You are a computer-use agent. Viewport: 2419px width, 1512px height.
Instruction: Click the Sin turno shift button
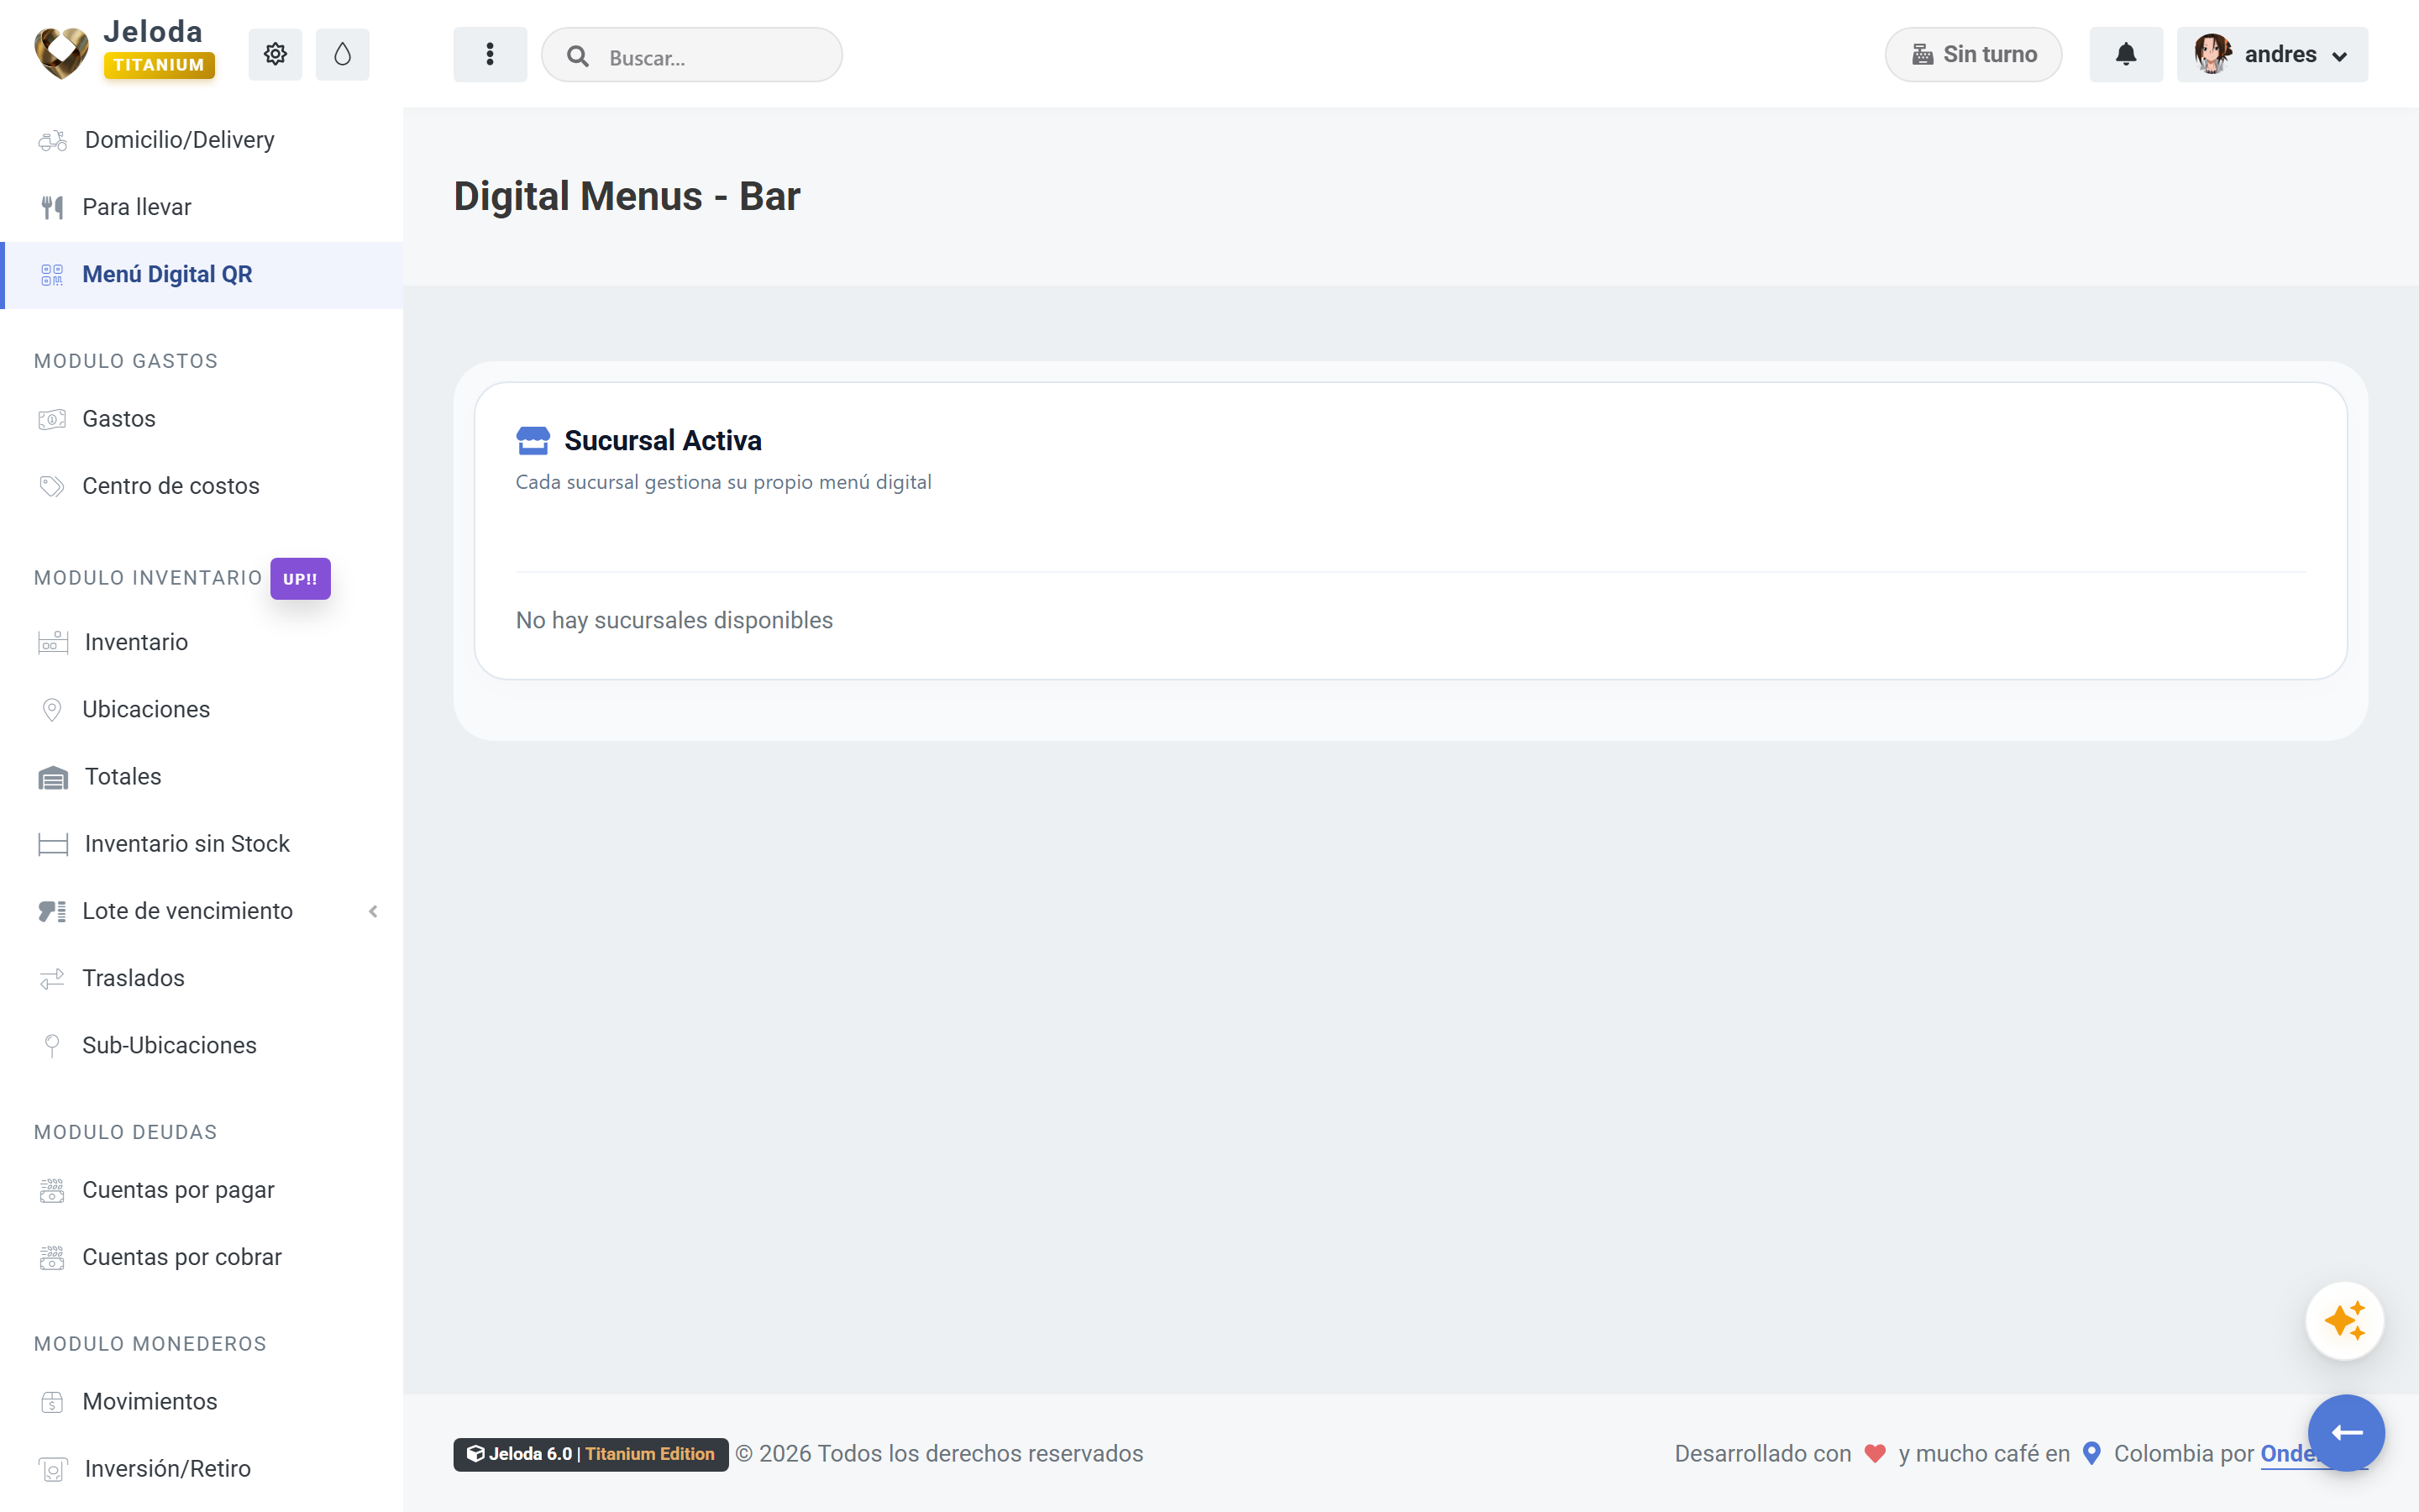pyautogui.click(x=1973, y=54)
